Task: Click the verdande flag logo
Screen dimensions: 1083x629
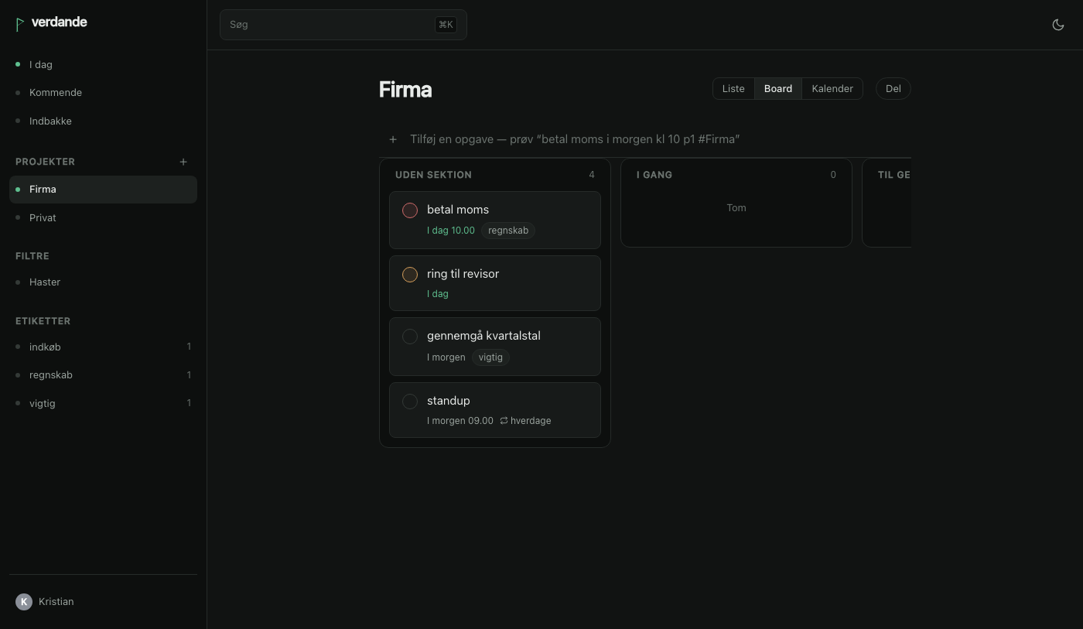Action: point(19,24)
